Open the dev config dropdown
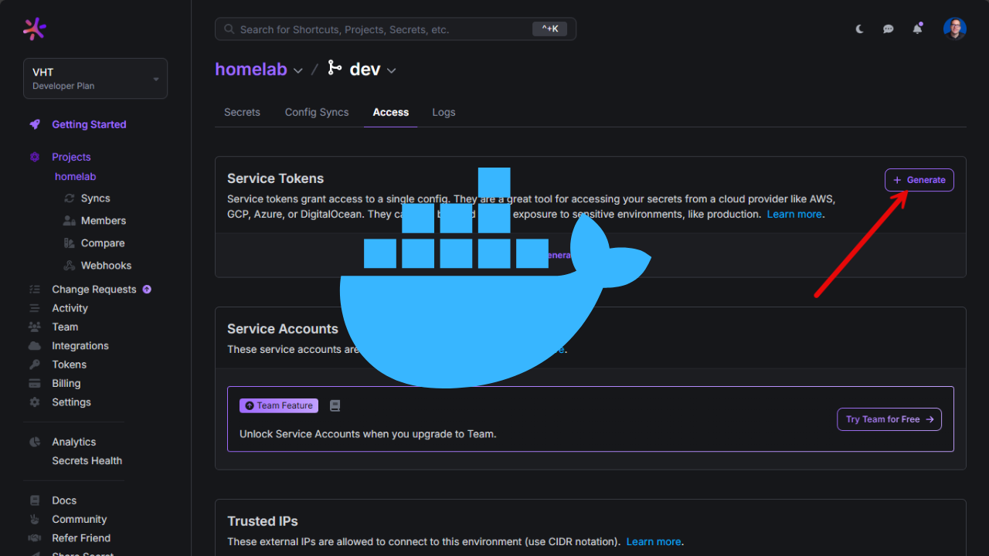The height and width of the screenshot is (556, 989). click(x=392, y=70)
